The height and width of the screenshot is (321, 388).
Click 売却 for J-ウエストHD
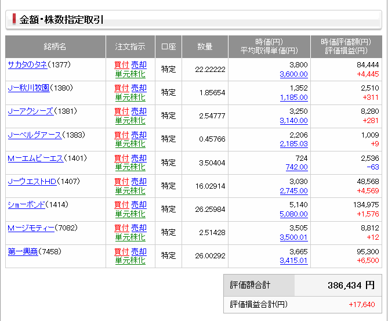pos(139,182)
